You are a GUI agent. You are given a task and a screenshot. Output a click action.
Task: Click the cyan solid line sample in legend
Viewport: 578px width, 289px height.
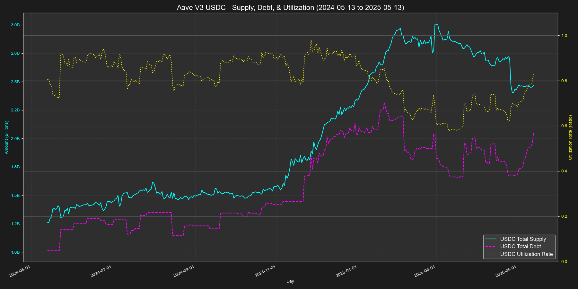tap(491, 239)
